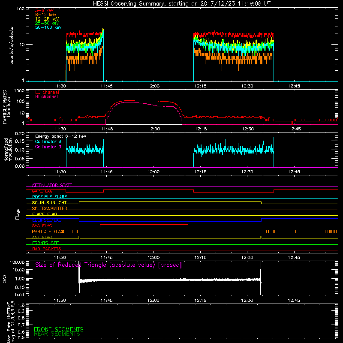
Task: Click '11:45' time label under particle rates plot
Action: click(107, 129)
